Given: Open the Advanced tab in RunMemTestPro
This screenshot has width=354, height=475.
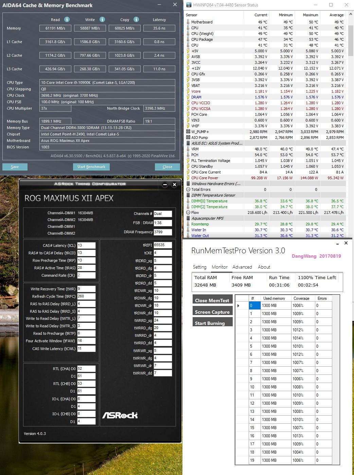Looking at the screenshot, I should tap(242, 267).
